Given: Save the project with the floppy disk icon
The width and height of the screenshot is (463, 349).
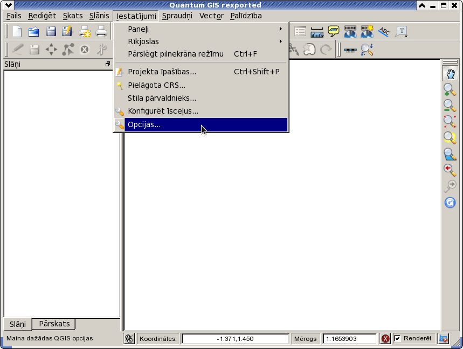Looking at the screenshot, I should click(51, 31).
